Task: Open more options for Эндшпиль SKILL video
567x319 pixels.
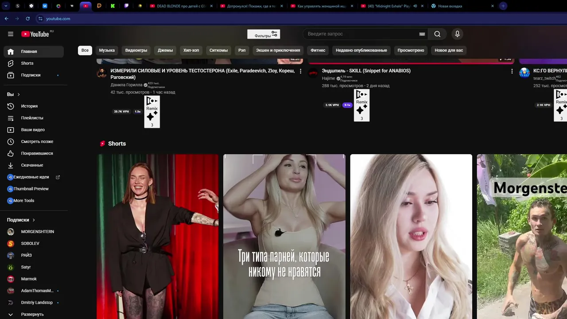Action: pyautogui.click(x=512, y=71)
